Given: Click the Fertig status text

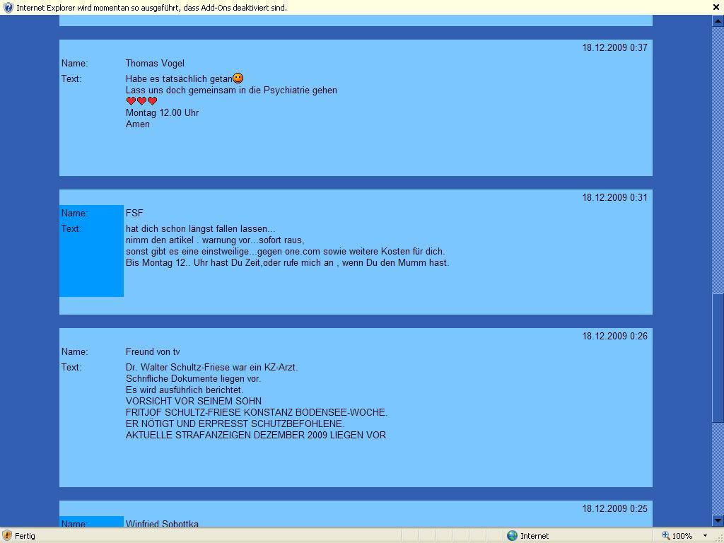Looking at the screenshot, I should (x=25, y=536).
